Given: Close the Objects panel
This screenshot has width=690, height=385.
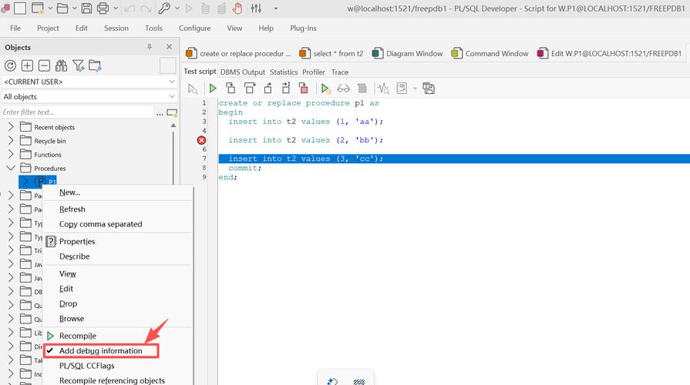Looking at the screenshot, I should 169,47.
